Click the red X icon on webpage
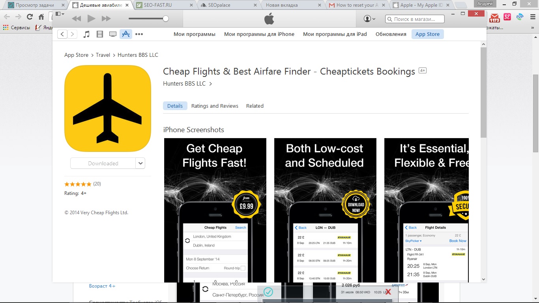The height and width of the screenshot is (303, 539). click(x=388, y=292)
